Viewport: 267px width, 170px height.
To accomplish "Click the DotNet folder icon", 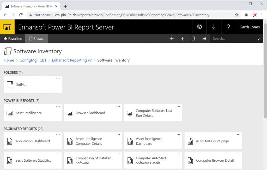I will (x=10, y=84).
